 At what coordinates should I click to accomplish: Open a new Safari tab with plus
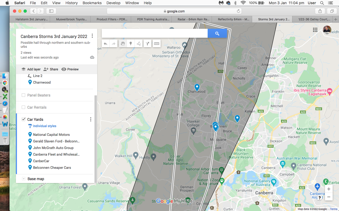tap(336, 19)
